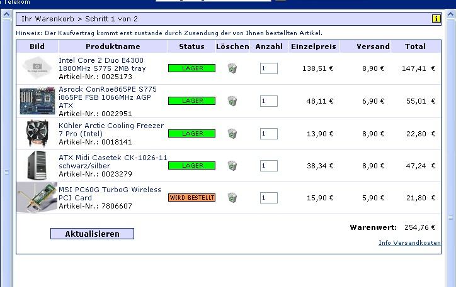456x287 pixels.
Task: Click shipping cost 6,90 €
Action: pos(373,101)
